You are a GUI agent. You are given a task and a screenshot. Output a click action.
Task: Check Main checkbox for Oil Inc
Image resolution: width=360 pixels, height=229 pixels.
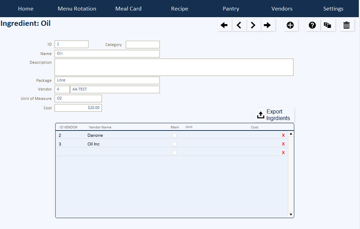click(x=174, y=144)
